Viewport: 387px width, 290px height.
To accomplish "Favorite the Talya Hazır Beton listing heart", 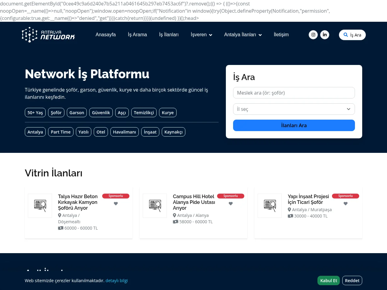I will [x=116, y=204].
